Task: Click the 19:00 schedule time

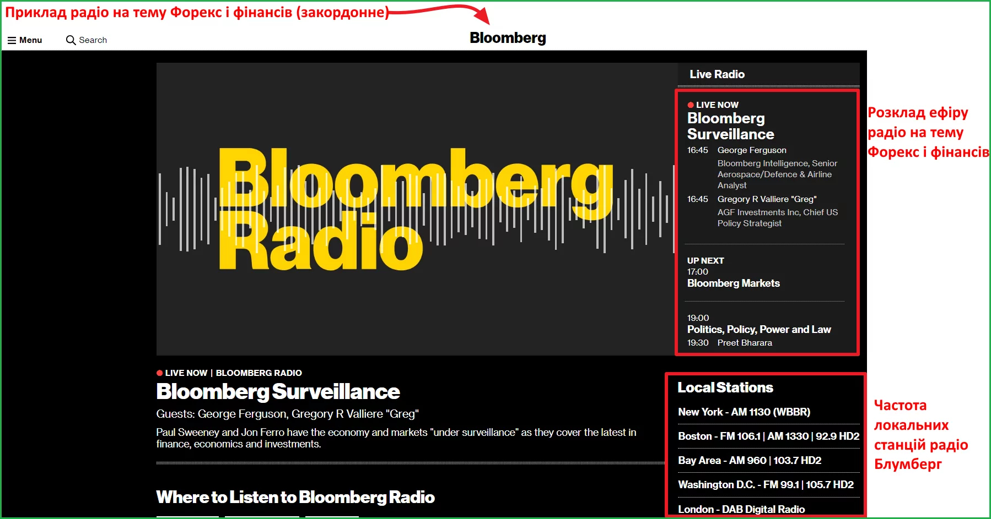Action: (698, 318)
